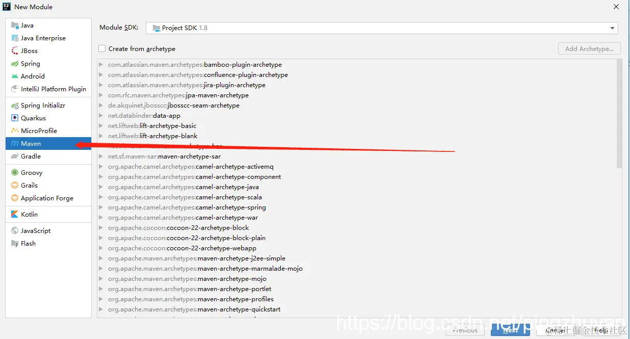Select camel-archetype-component row
The height and width of the screenshot is (339, 630).
point(357,177)
